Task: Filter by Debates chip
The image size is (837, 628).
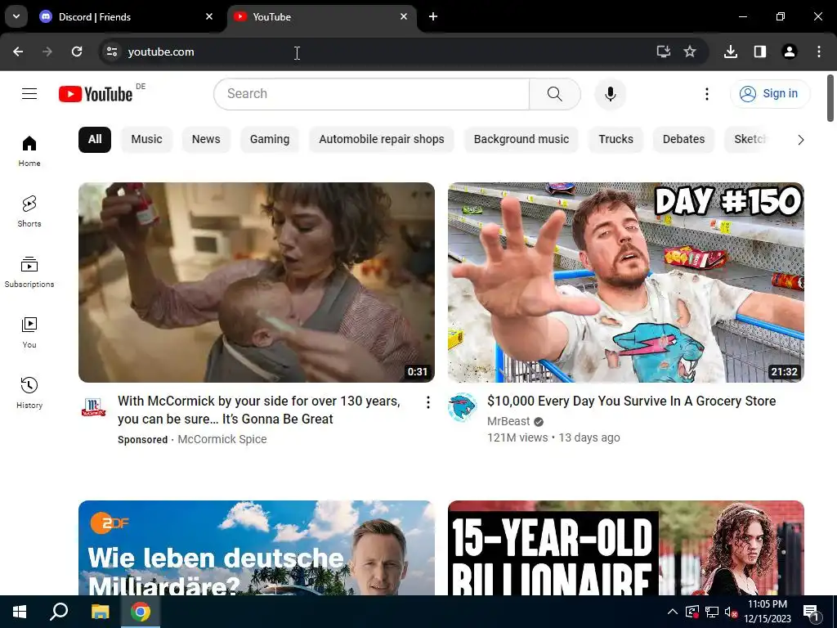Action: click(684, 139)
